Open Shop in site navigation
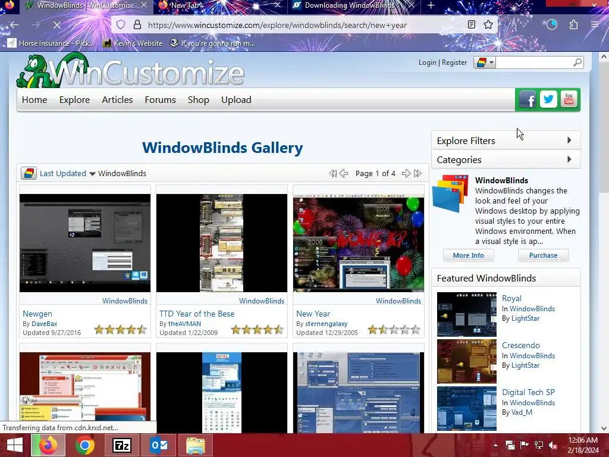 (x=199, y=100)
